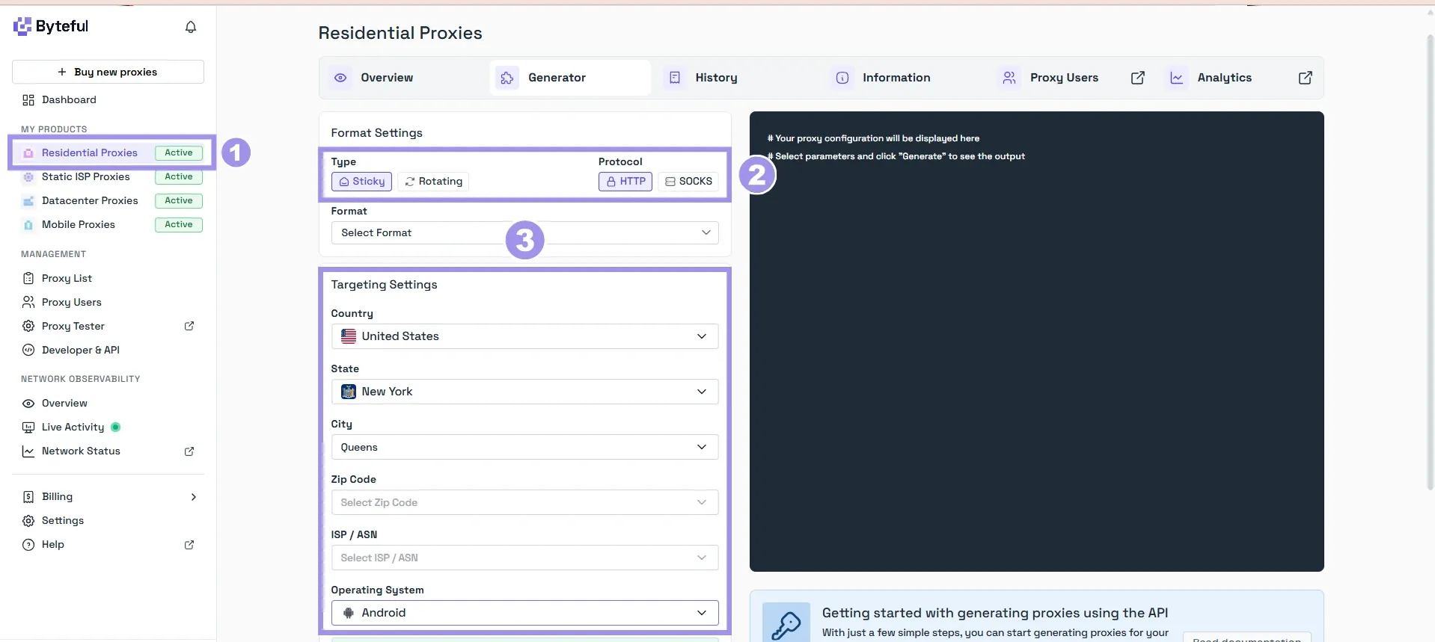The height and width of the screenshot is (642, 1435).
Task: Open Mobile Proxies product
Action: tap(78, 224)
